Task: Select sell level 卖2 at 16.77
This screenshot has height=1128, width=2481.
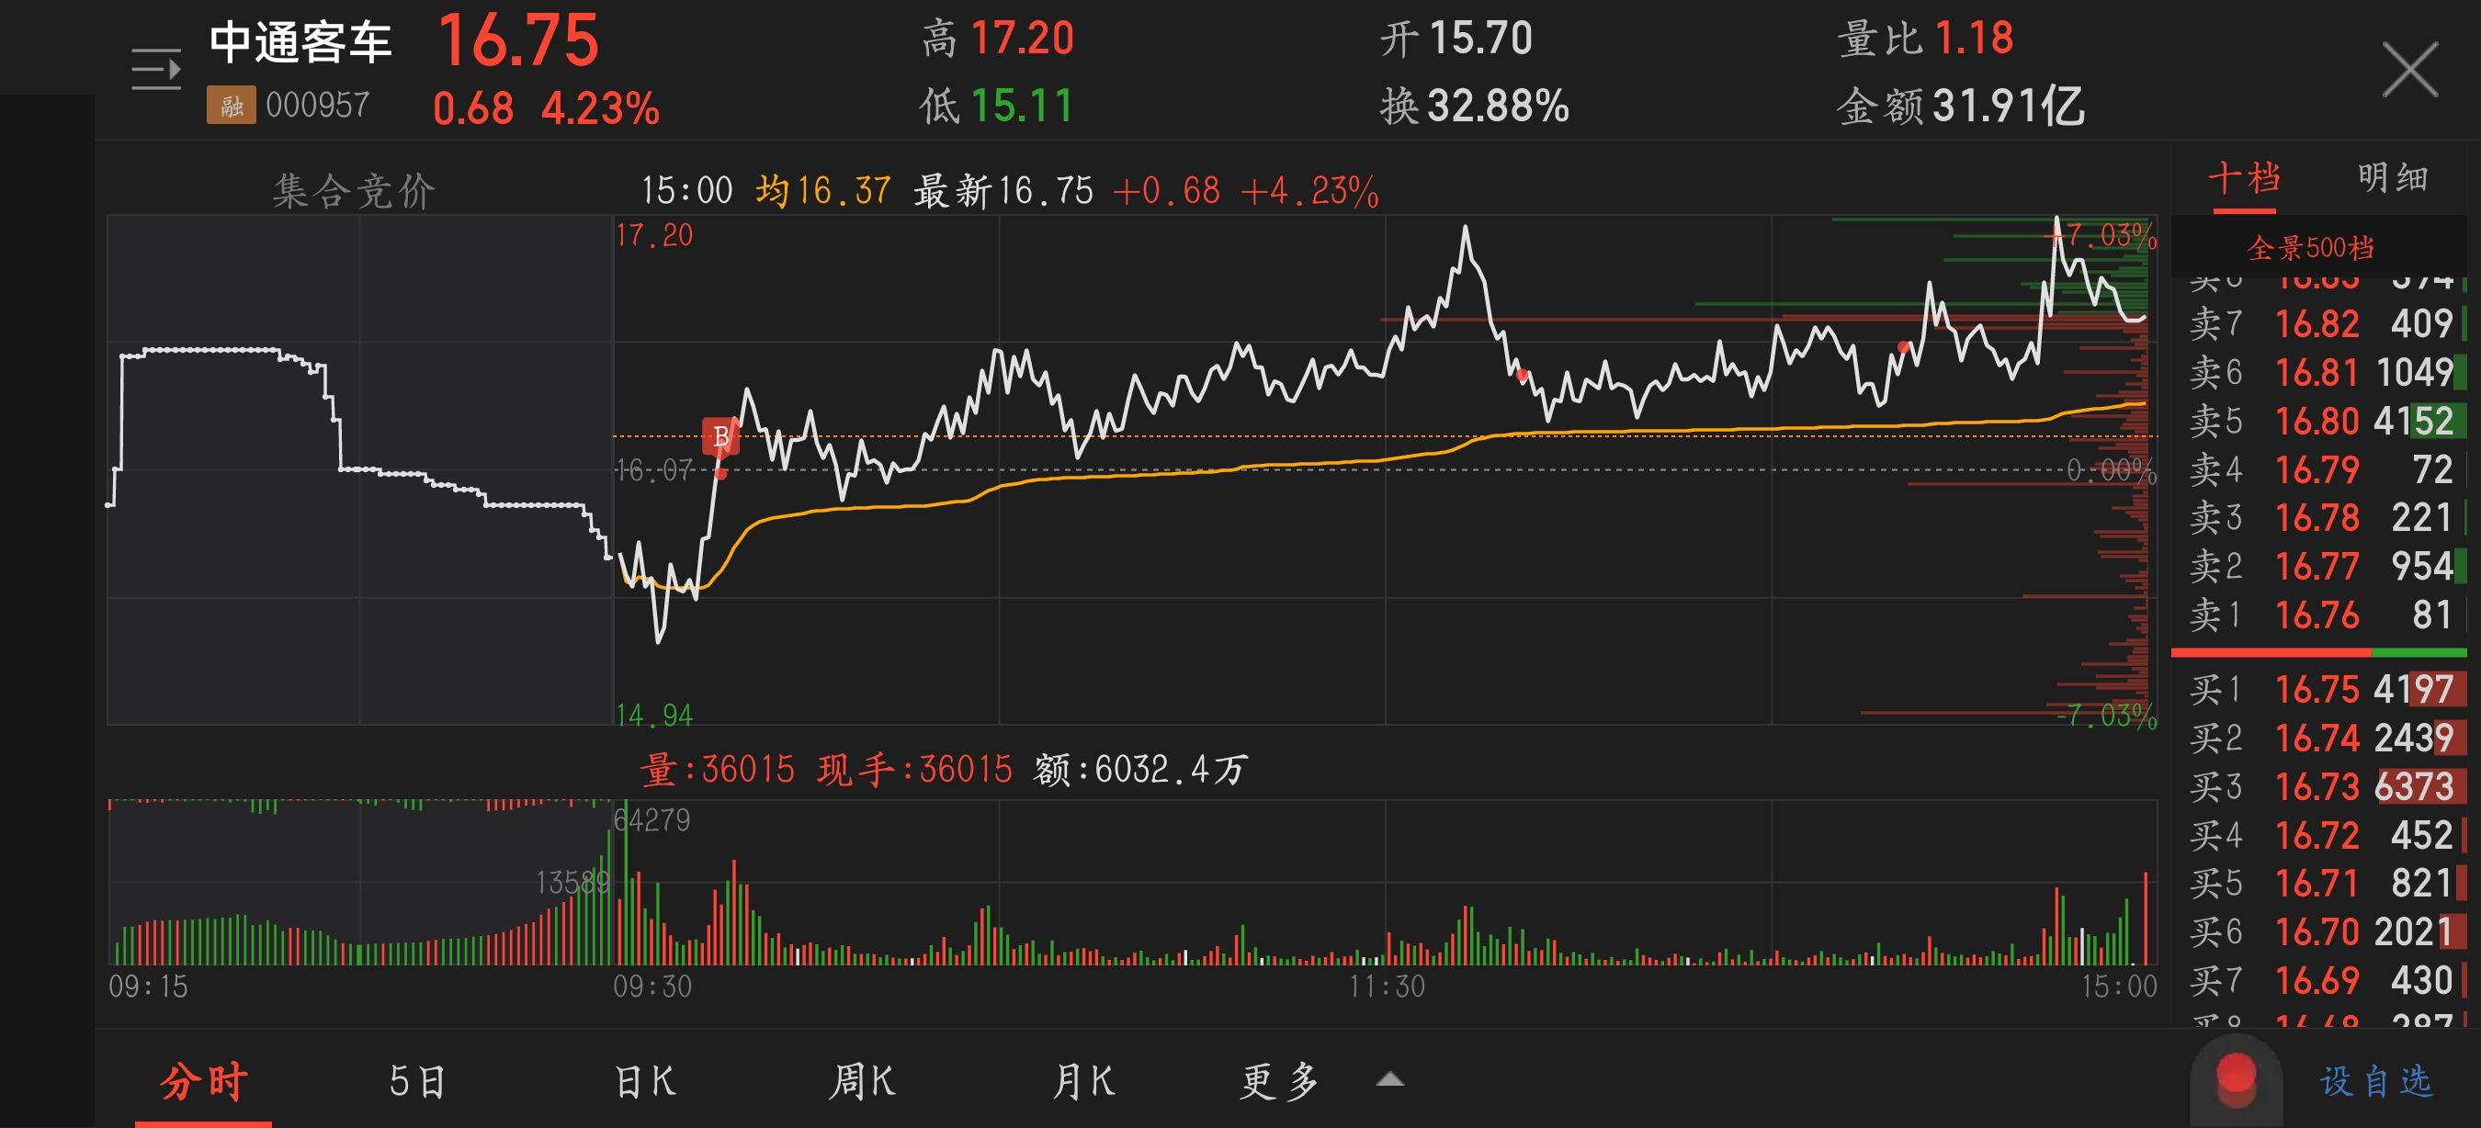Action: pos(2319,566)
